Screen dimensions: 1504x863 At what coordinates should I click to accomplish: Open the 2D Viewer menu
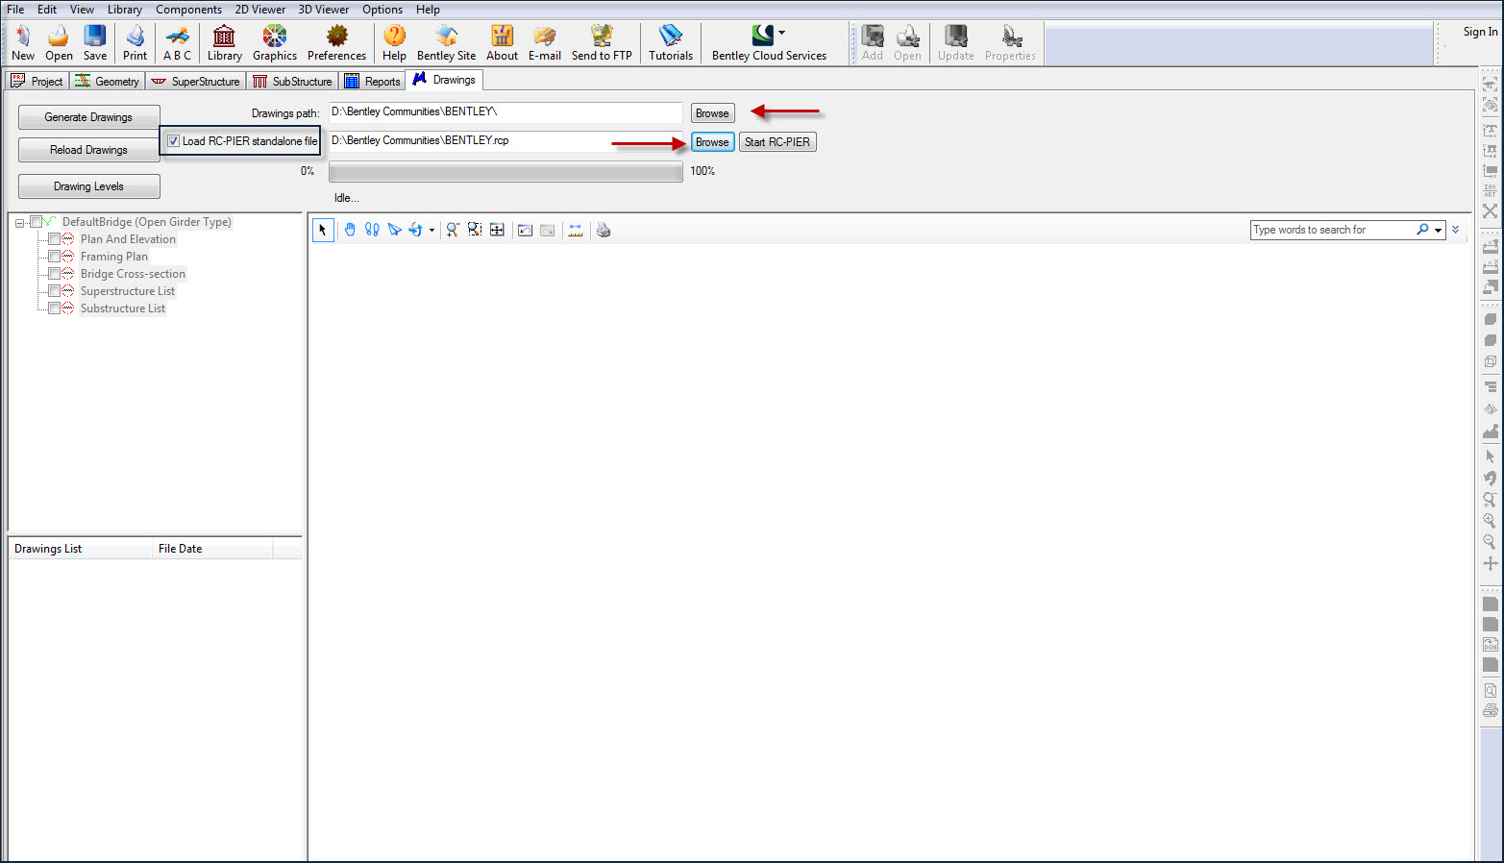(260, 10)
